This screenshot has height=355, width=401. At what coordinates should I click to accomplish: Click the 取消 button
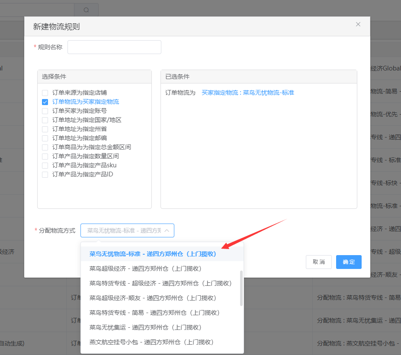pos(319,262)
